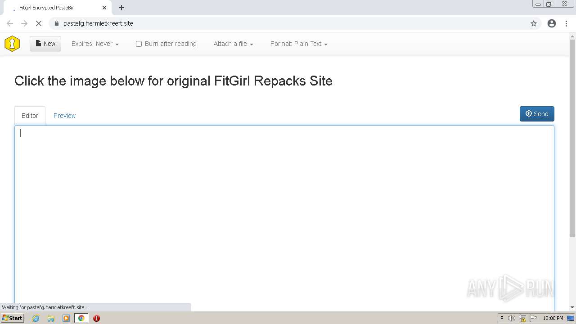View site info padlock icon

click(56, 23)
